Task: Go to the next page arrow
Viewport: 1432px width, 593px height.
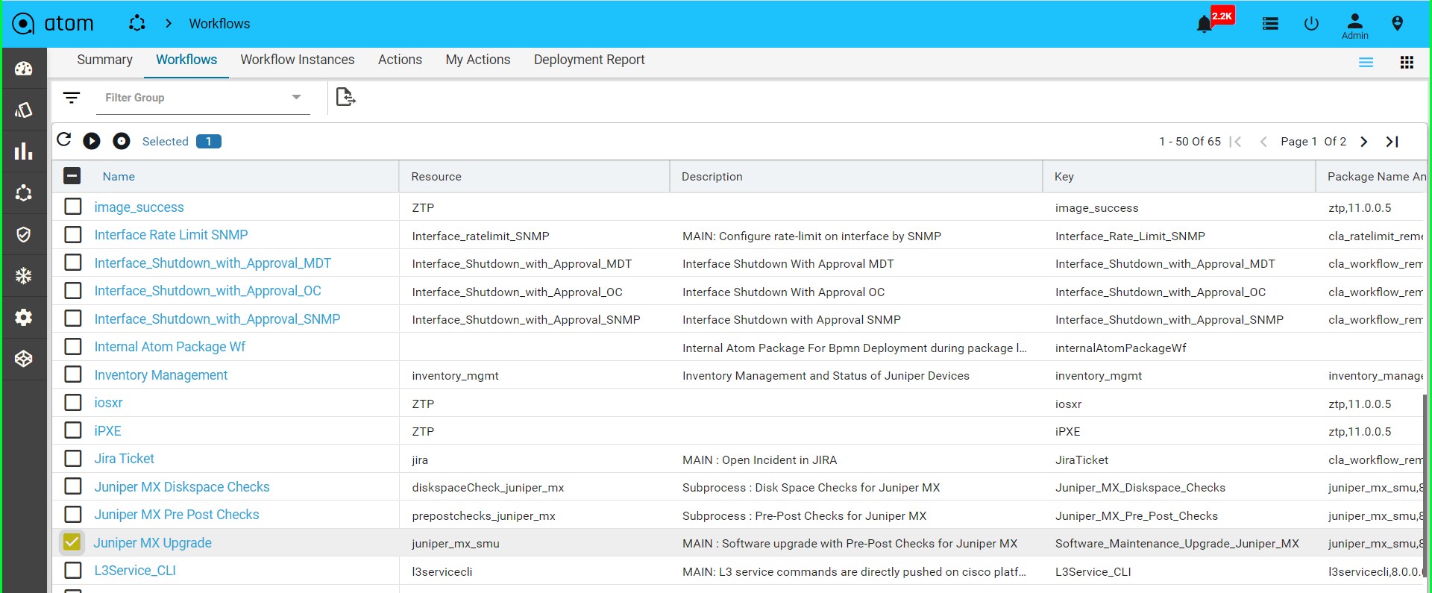Action: pyautogui.click(x=1364, y=142)
